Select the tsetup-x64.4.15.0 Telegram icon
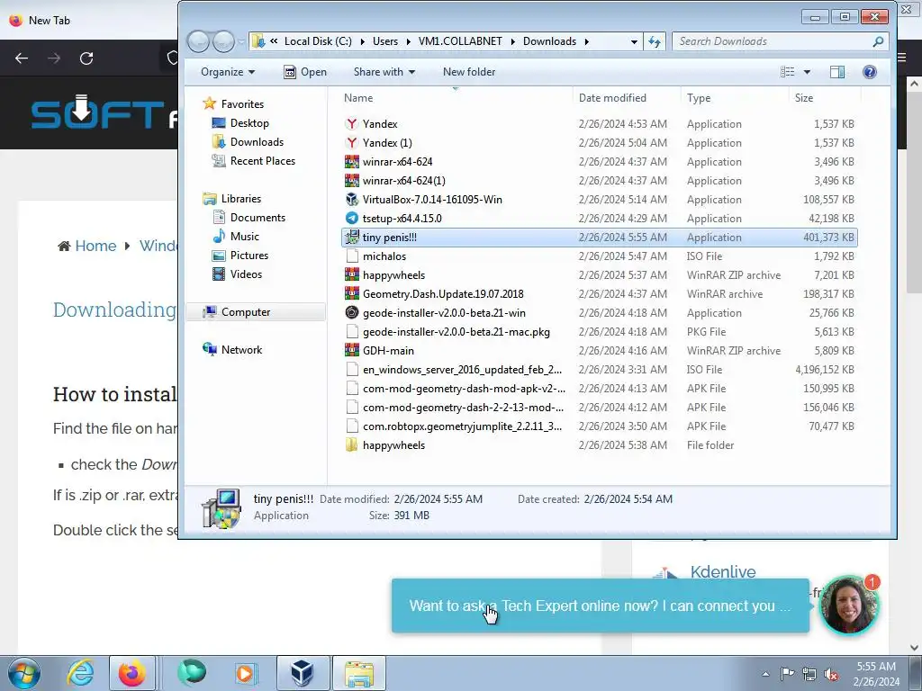Image resolution: width=922 pixels, height=691 pixels. point(352,218)
